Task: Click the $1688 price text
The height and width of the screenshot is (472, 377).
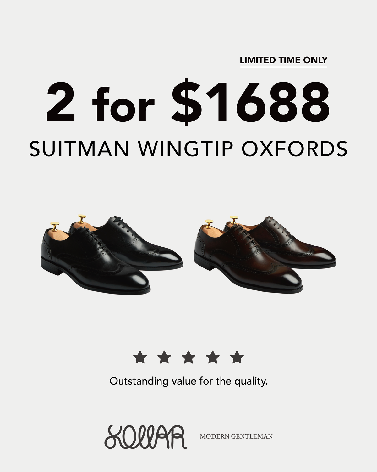Action: 251,102
